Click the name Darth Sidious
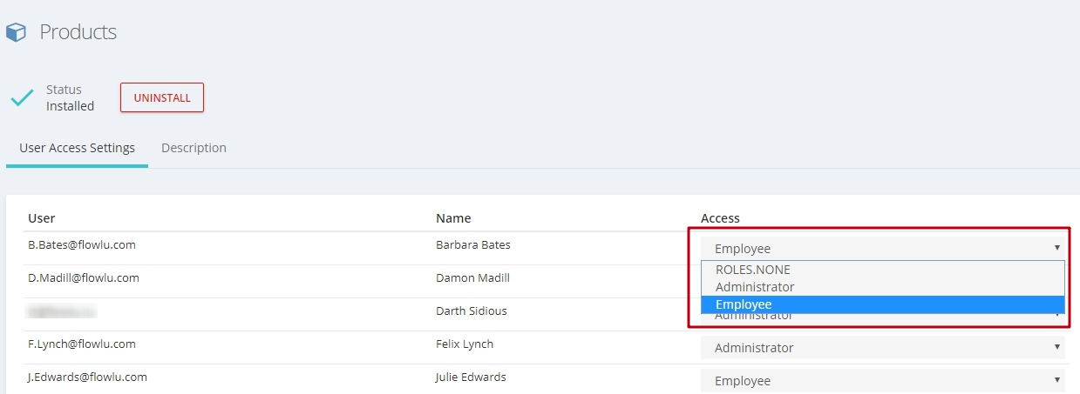The image size is (1080, 394). click(x=472, y=311)
